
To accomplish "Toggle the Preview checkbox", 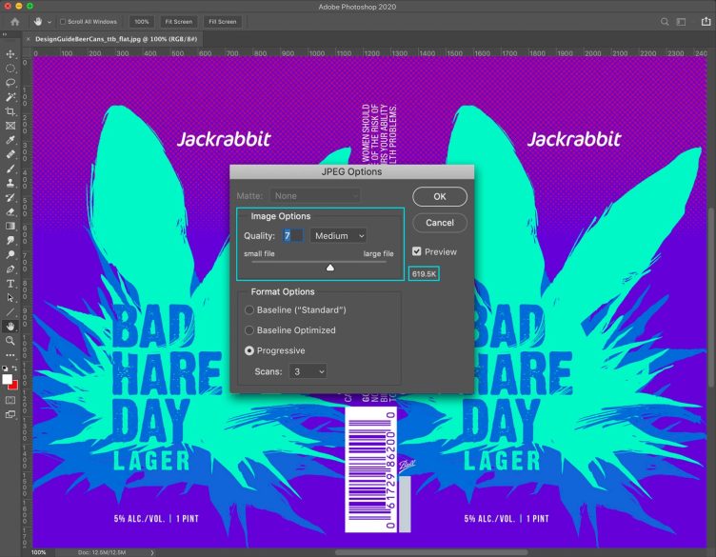I will [x=416, y=251].
